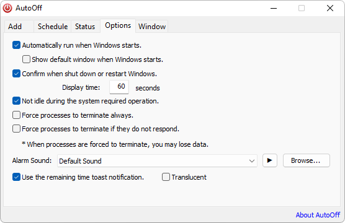Enable Force processes to terminate always
345x223 pixels.
click(17, 115)
